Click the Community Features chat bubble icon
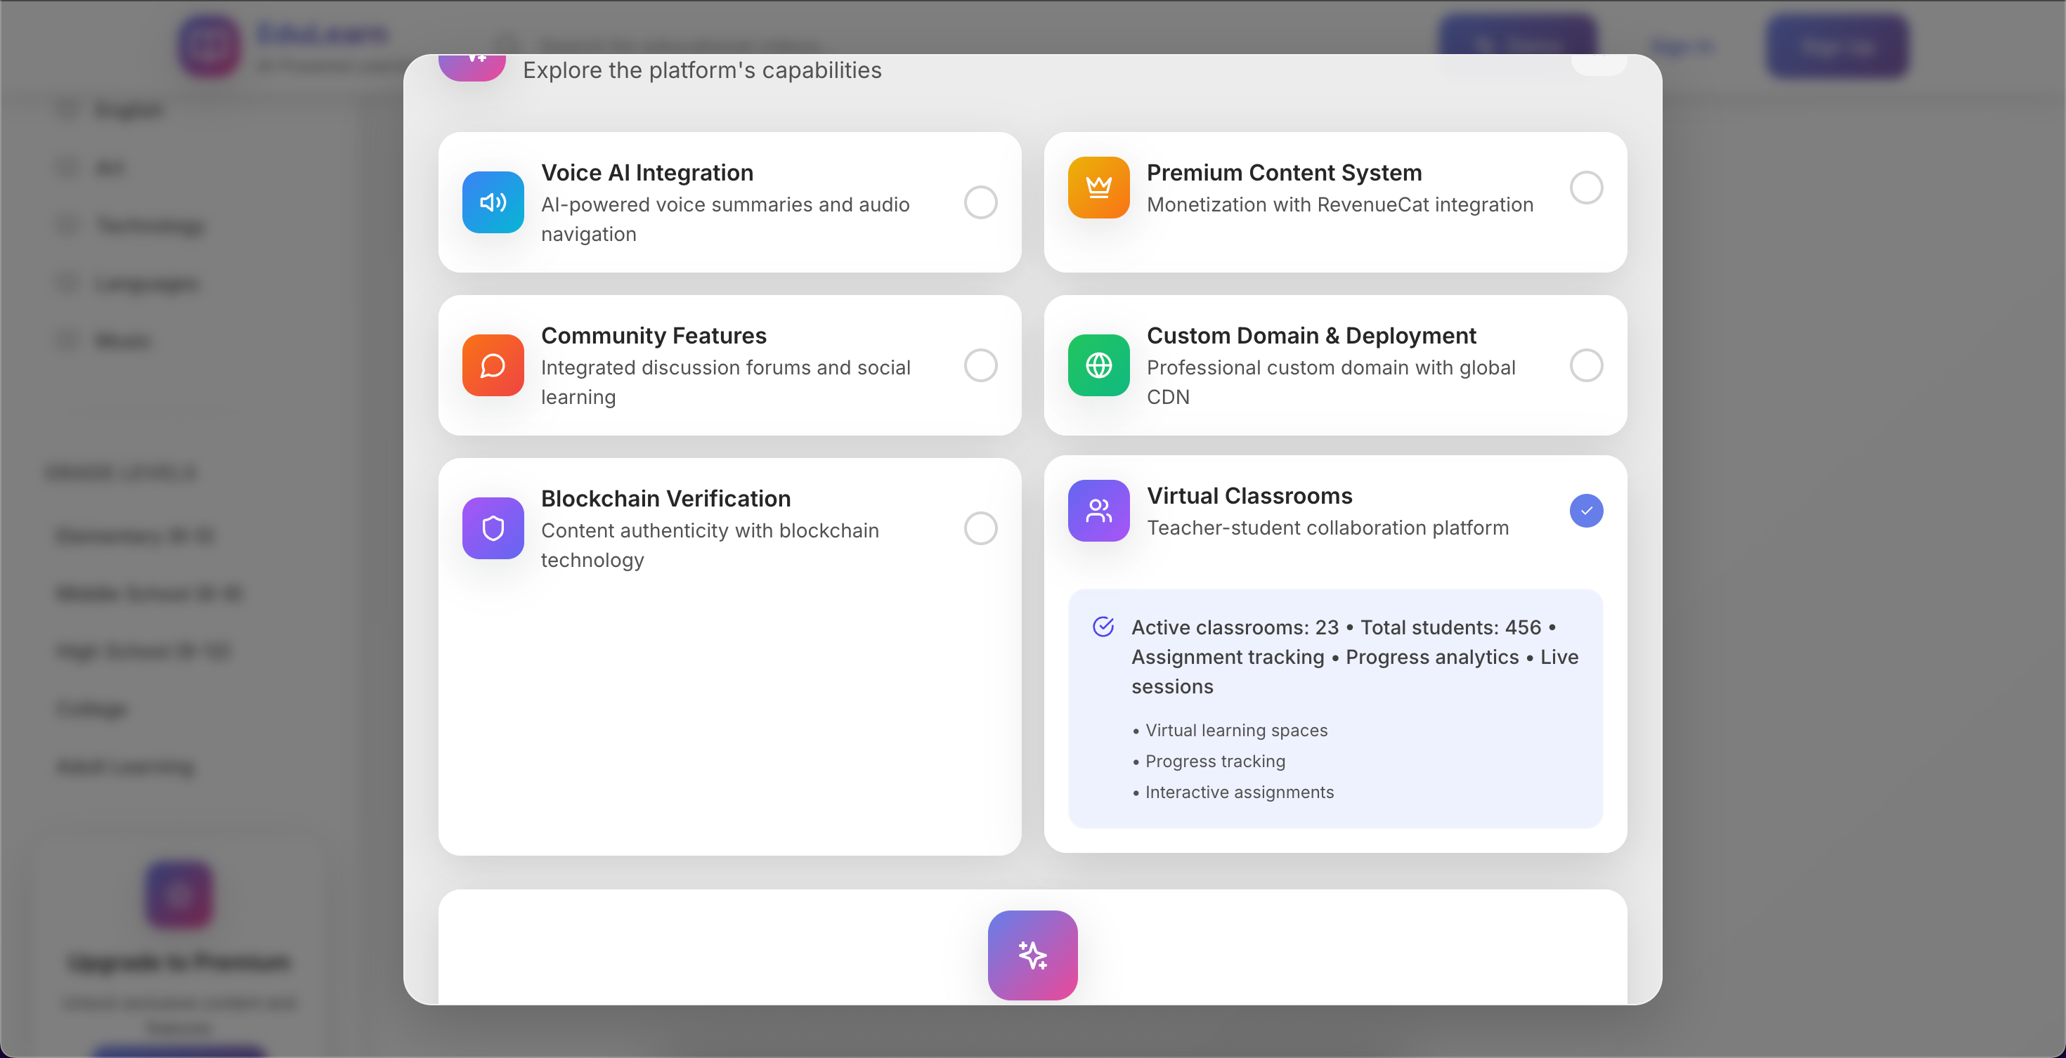The image size is (2066, 1058). (493, 365)
